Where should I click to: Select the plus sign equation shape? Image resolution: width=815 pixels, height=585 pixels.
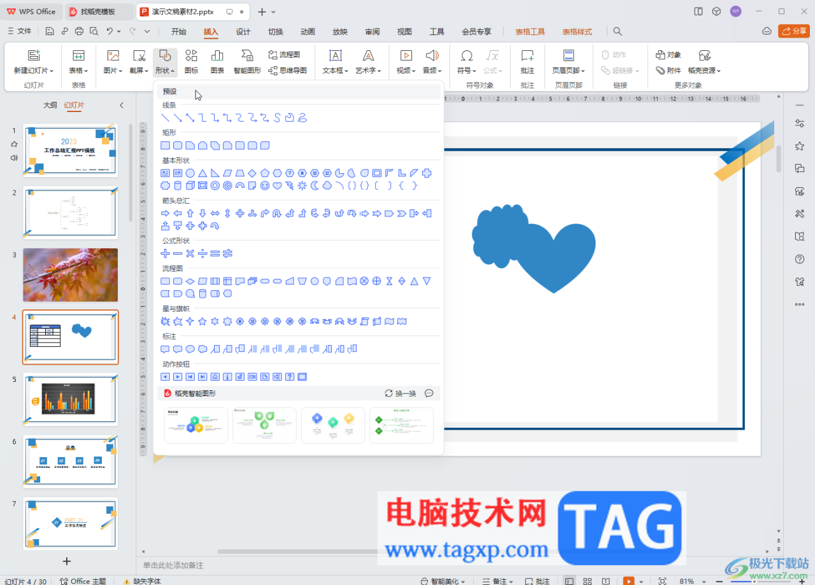click(x=166, y=253)
